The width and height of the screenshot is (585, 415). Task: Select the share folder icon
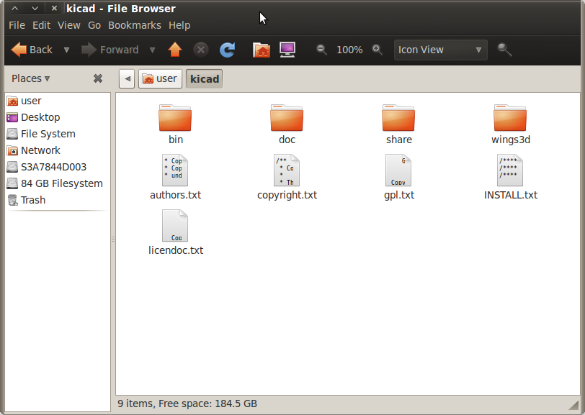tap(398, 118)
